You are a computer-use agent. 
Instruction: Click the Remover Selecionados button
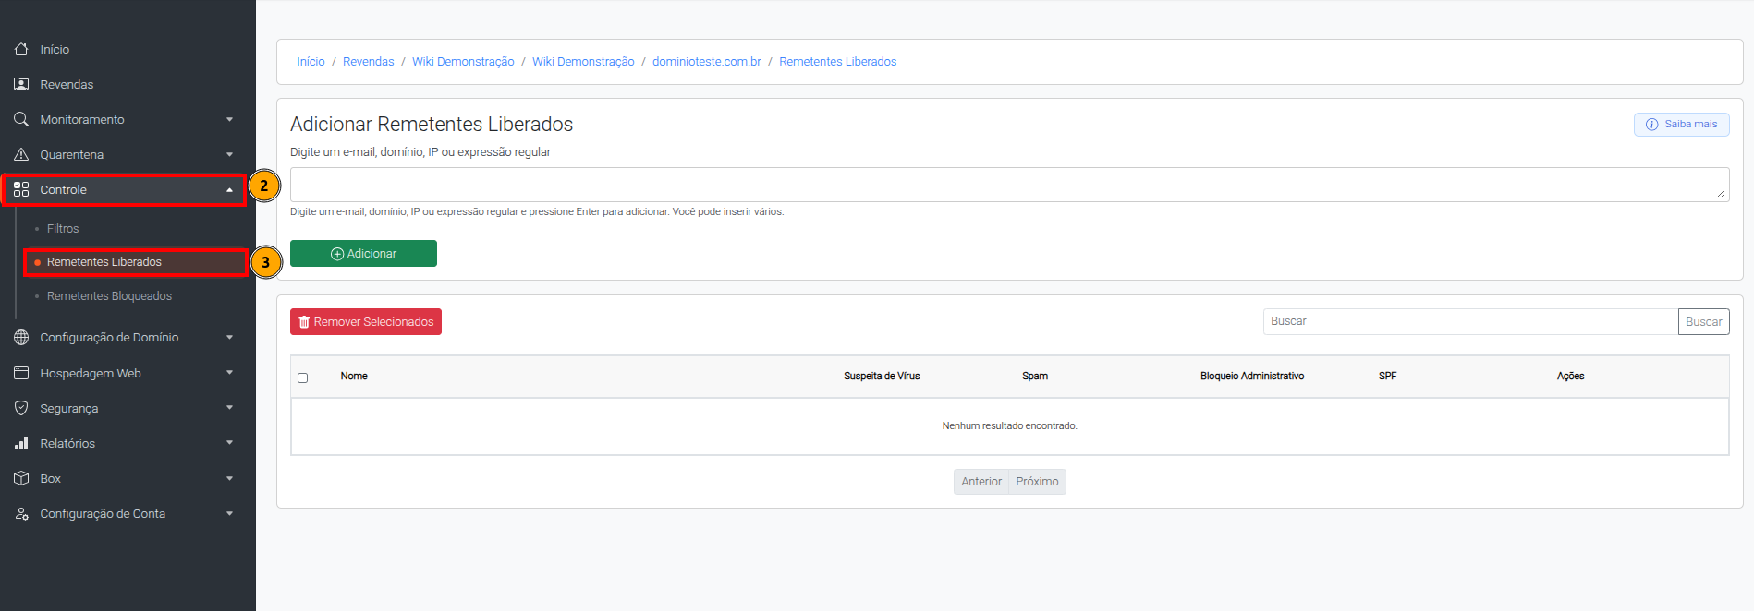[x=366, y=322]
